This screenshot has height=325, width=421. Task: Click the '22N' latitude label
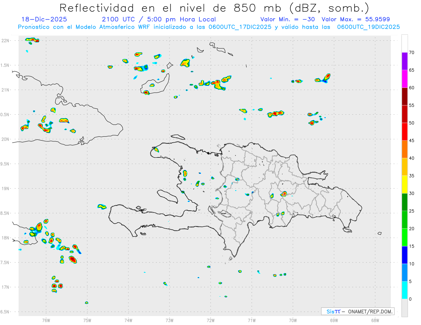click(x=6, y=41)
